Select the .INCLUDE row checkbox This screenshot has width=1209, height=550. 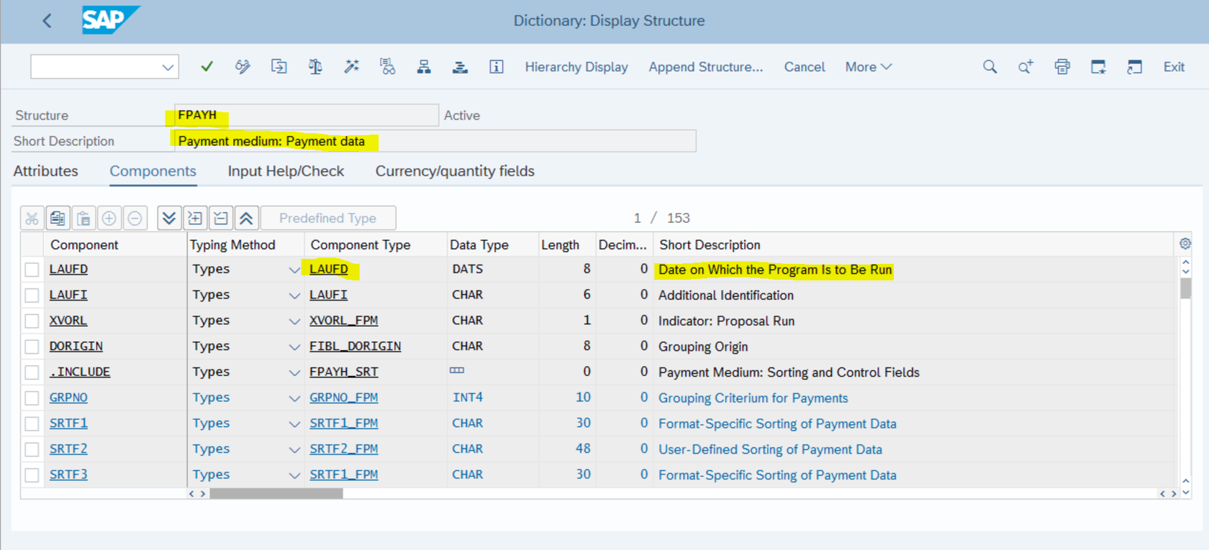click(x=32, y=372)
